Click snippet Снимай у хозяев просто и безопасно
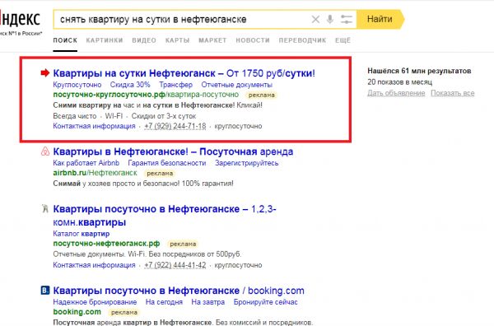This screenshot has height=326, width=494. (x=143, y=184)
